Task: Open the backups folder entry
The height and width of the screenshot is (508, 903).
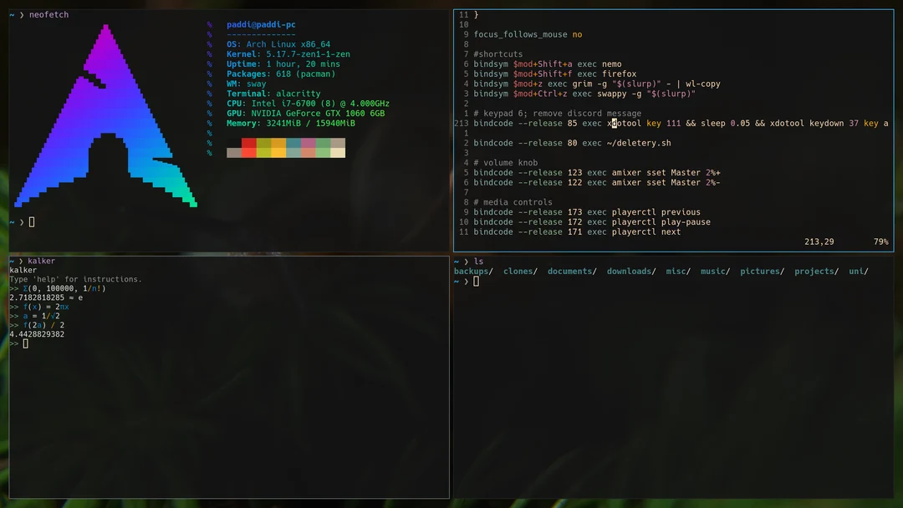Action: [x=471, y=271]
